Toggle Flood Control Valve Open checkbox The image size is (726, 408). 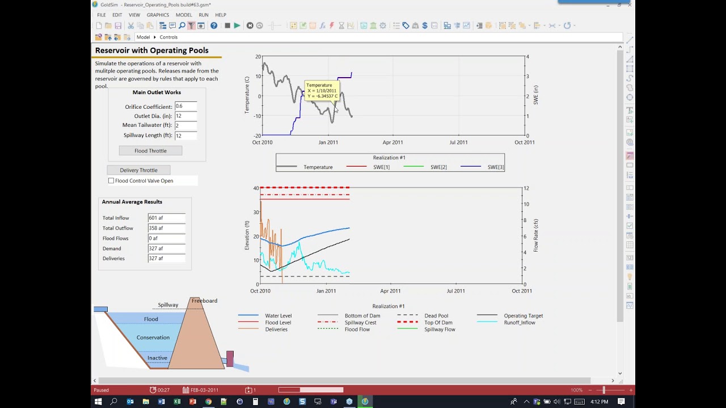tap(111, 181)
